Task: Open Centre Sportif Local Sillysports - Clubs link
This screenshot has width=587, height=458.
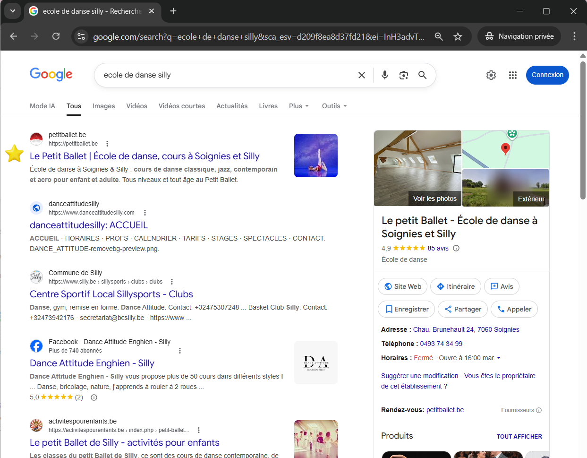Action: (x=111, y=294)
